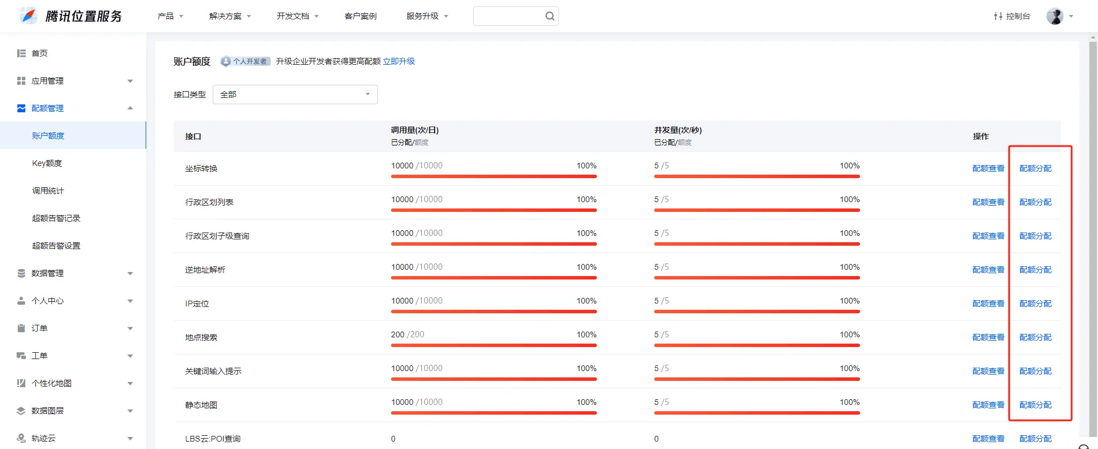
Task: Click the 工单 ticket icon
Action: [x=21, y=356]
